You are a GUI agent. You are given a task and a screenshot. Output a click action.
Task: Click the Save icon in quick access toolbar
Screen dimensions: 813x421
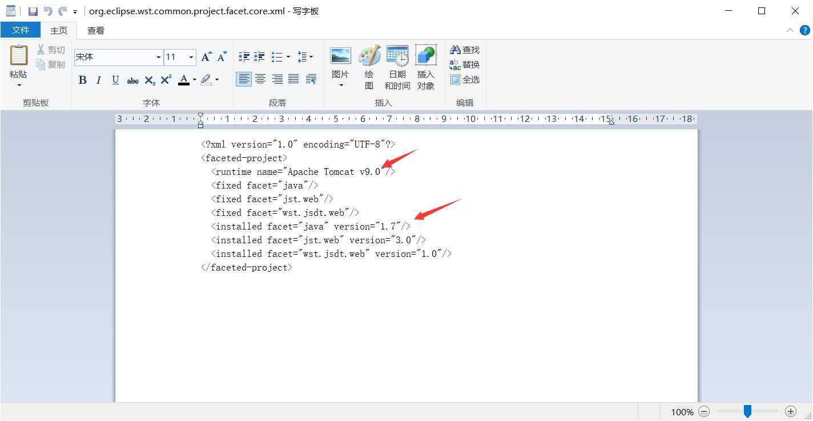click(x=33, y=11)
